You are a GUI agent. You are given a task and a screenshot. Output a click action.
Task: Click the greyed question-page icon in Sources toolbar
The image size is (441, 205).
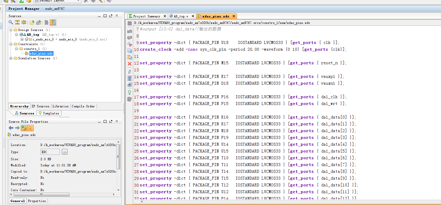[x=46, y=22]
